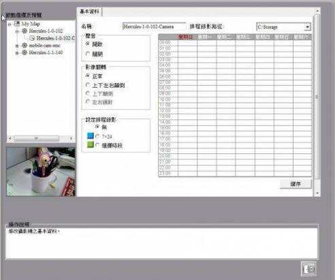
Task: Switch to the 基本資料 tab
Action: coord(89,12)
